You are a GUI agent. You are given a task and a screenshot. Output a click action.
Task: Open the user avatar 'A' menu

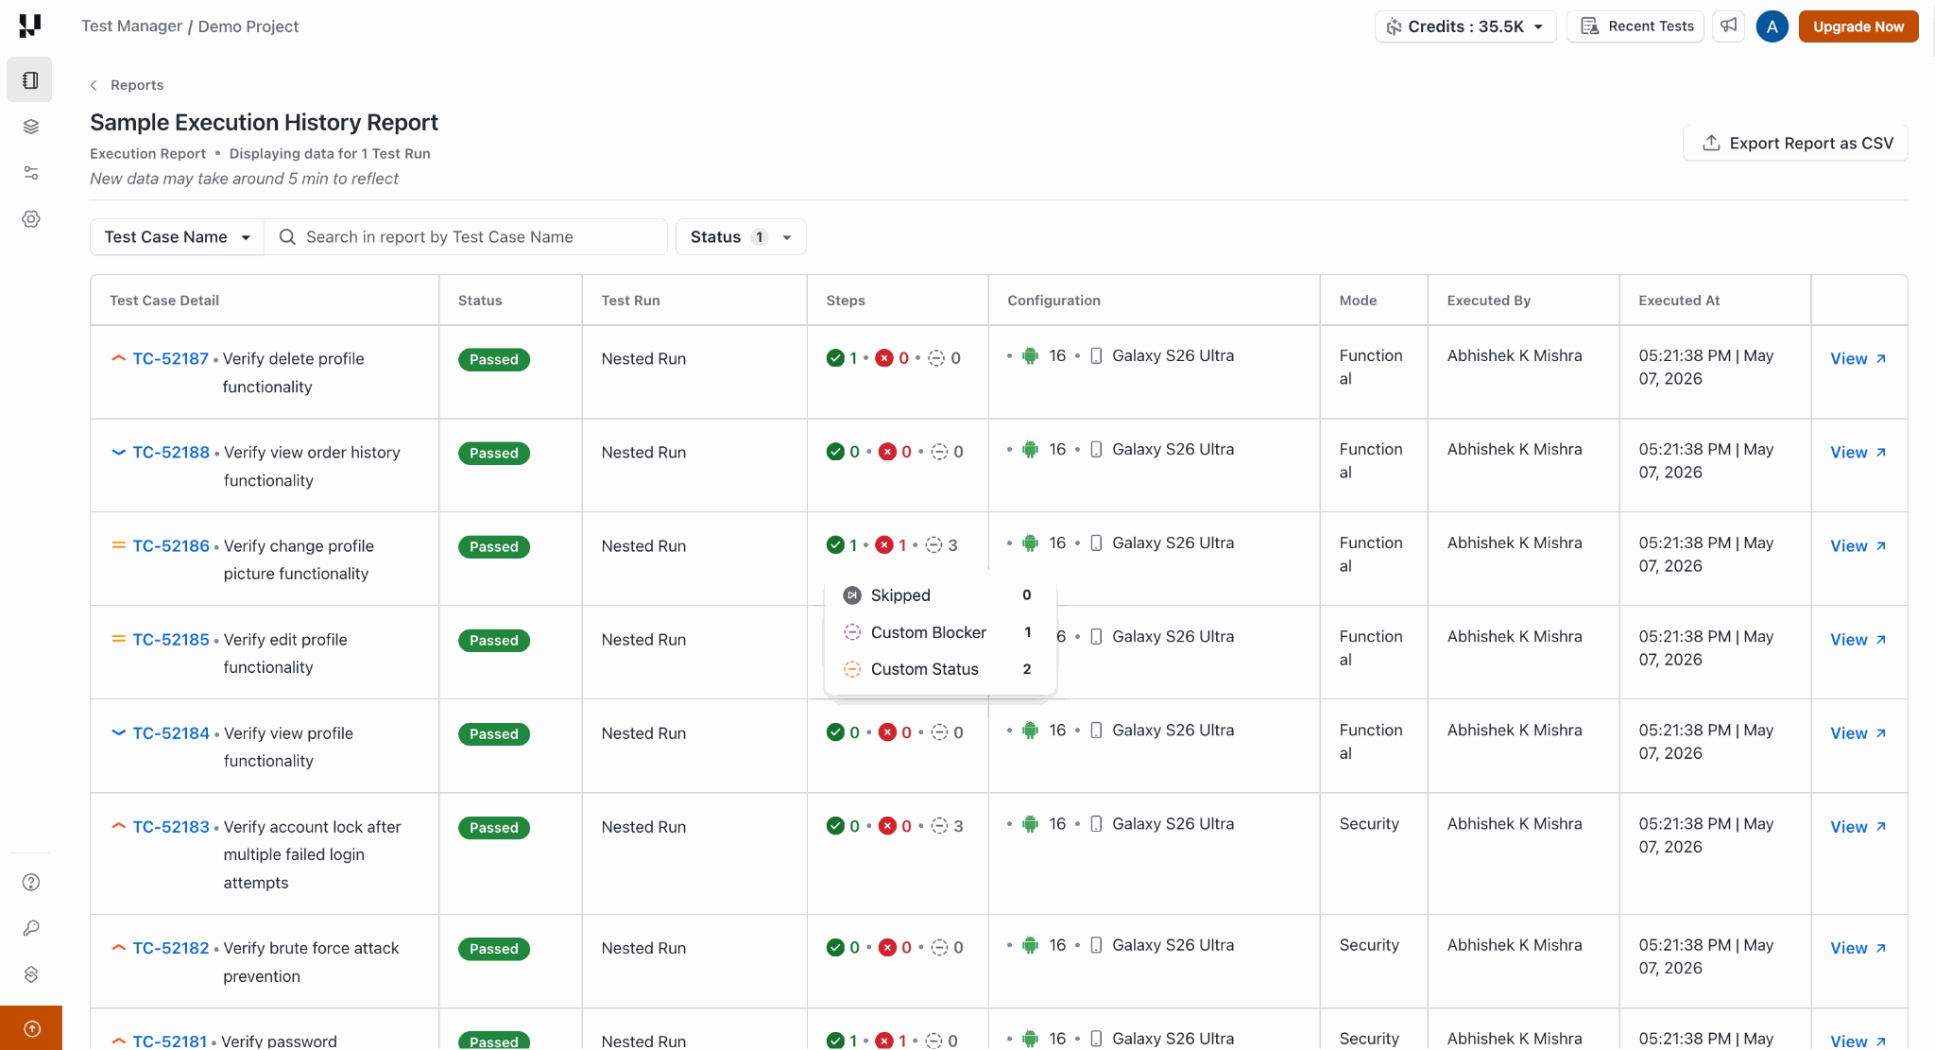tap(1772, 26)
